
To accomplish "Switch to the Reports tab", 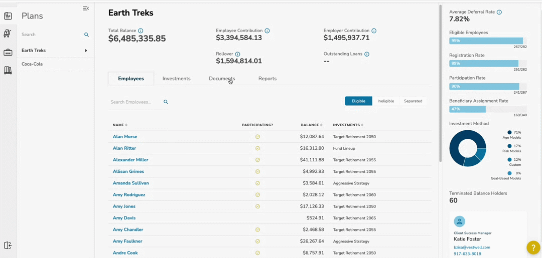I will (267, 79).
